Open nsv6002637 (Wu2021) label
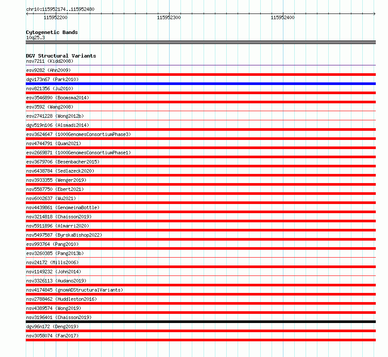This screenshot has width=388, height=357. tap(51, 198)
